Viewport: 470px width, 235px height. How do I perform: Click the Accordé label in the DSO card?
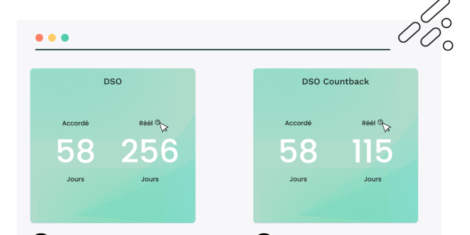[75, 123]
